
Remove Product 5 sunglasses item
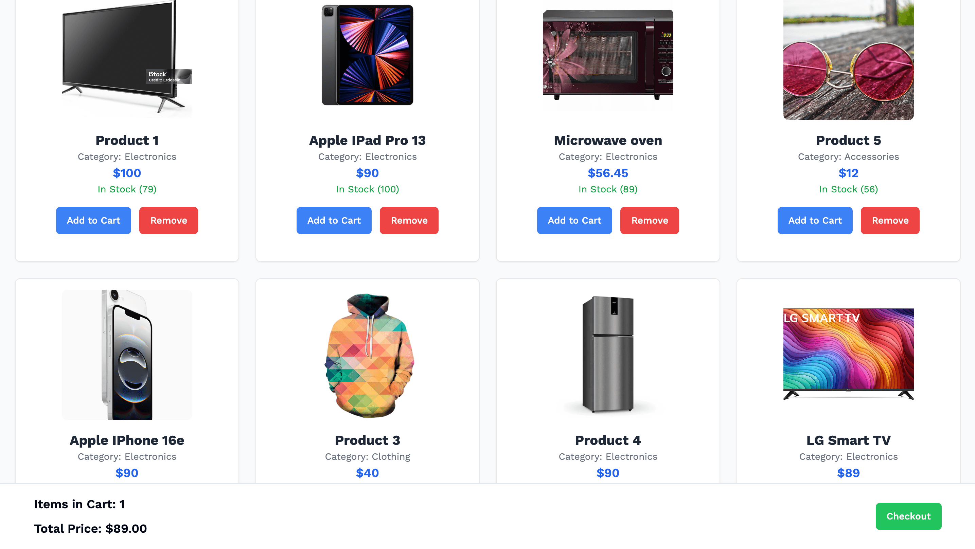[890, 221]
